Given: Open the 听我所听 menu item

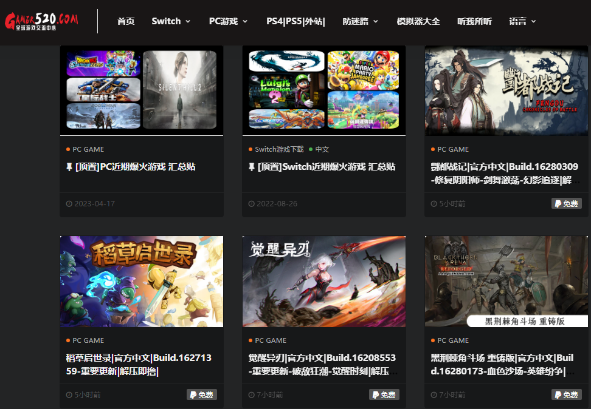Looking at the screenshot, I should click(x=474, y=21).
